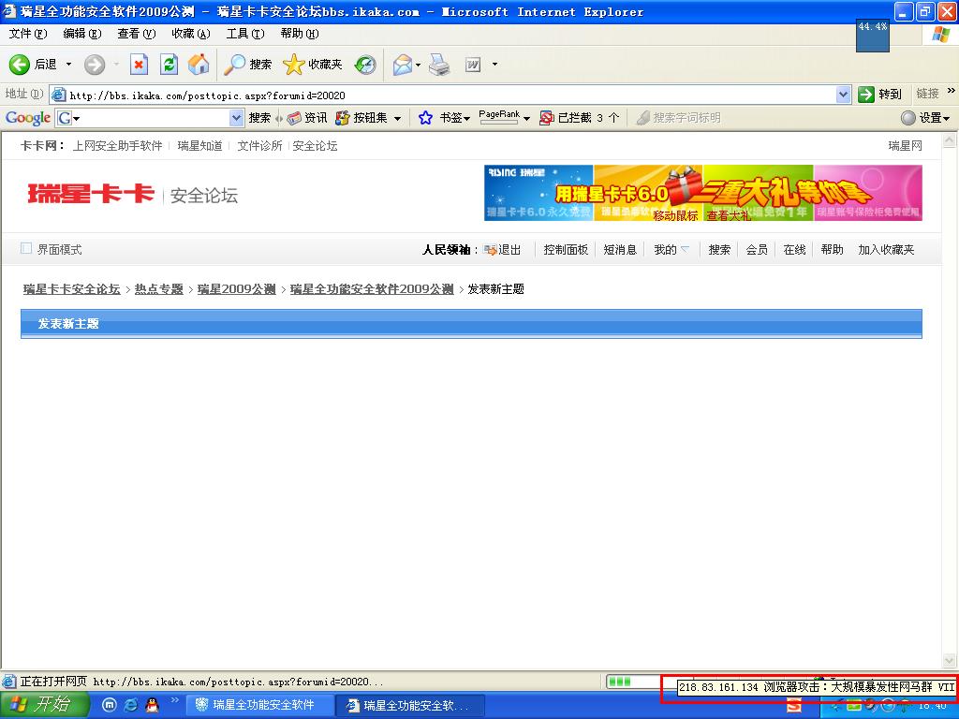This screenshot has width=959, height=719.
Task: Open the QQ penguin quick launch icon
Action: [x=152, y=705]
